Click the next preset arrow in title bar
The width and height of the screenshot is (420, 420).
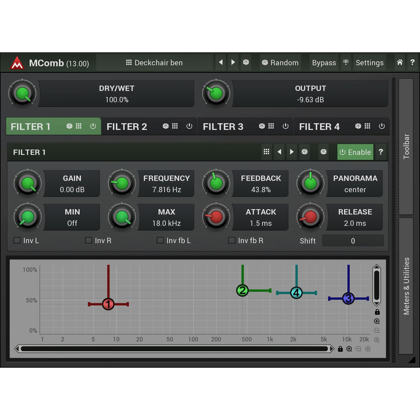pos(233,62)
